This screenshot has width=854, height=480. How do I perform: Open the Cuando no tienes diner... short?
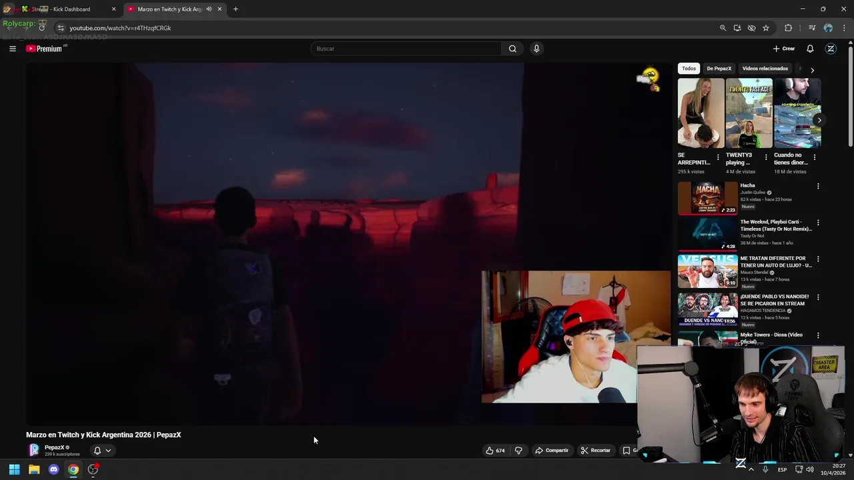pyautogui.click(x=797, y=113)
